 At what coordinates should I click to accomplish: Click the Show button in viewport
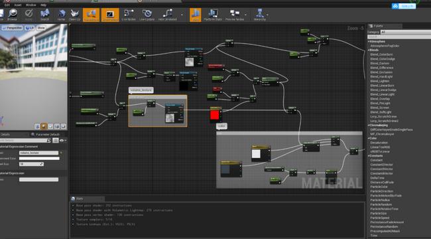tap(41, 28)
